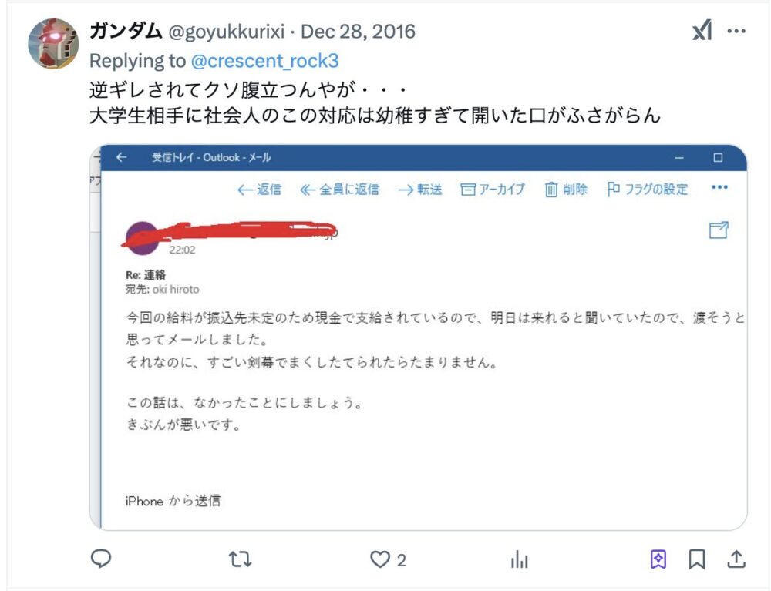Like the tweet with heart icon
The height and width of the screenshot is (591, 771).
(379, 559)
